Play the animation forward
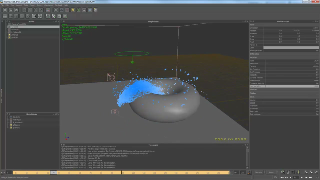The height and width of the screenshot is (180, 320). [302, 177]
